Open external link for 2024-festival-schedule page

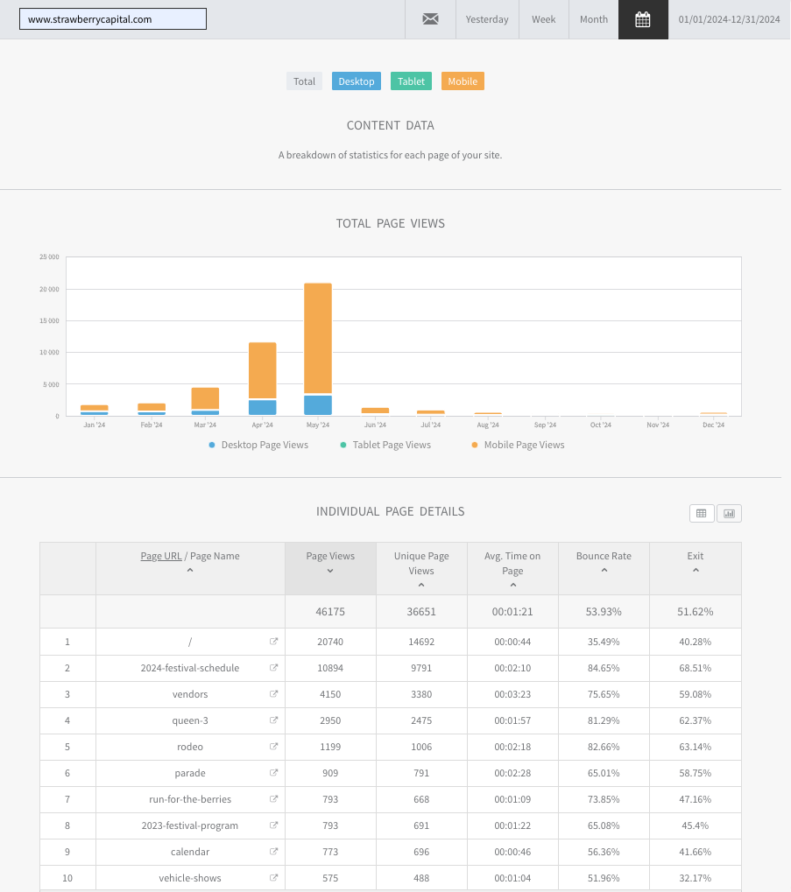(273, 667)
